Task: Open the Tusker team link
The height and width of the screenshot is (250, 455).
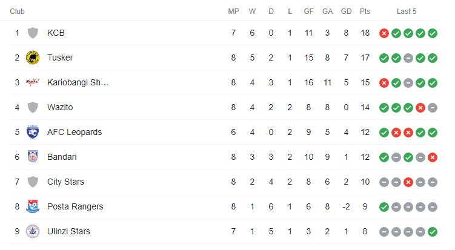Action: [60, 58]
